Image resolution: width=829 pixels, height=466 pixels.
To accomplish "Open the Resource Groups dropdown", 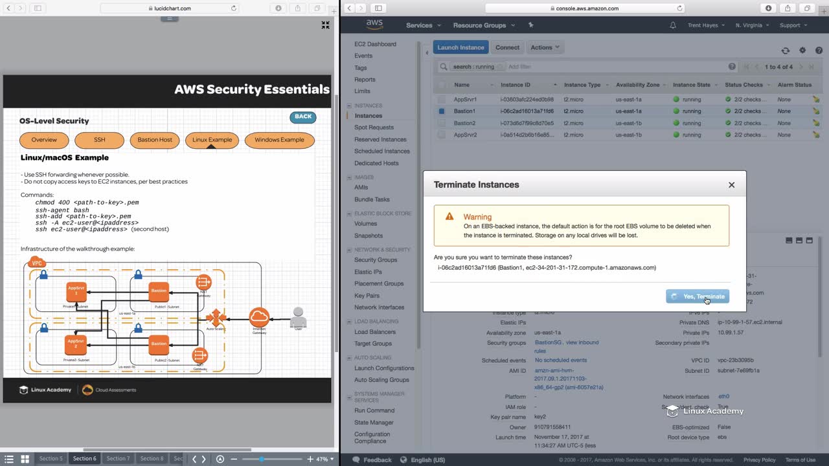I will (484, 25).
